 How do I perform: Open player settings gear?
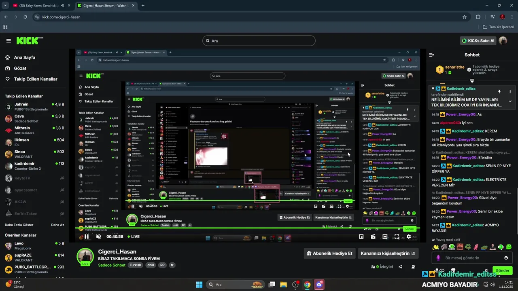pyautogui.click(x=409, y=237)
